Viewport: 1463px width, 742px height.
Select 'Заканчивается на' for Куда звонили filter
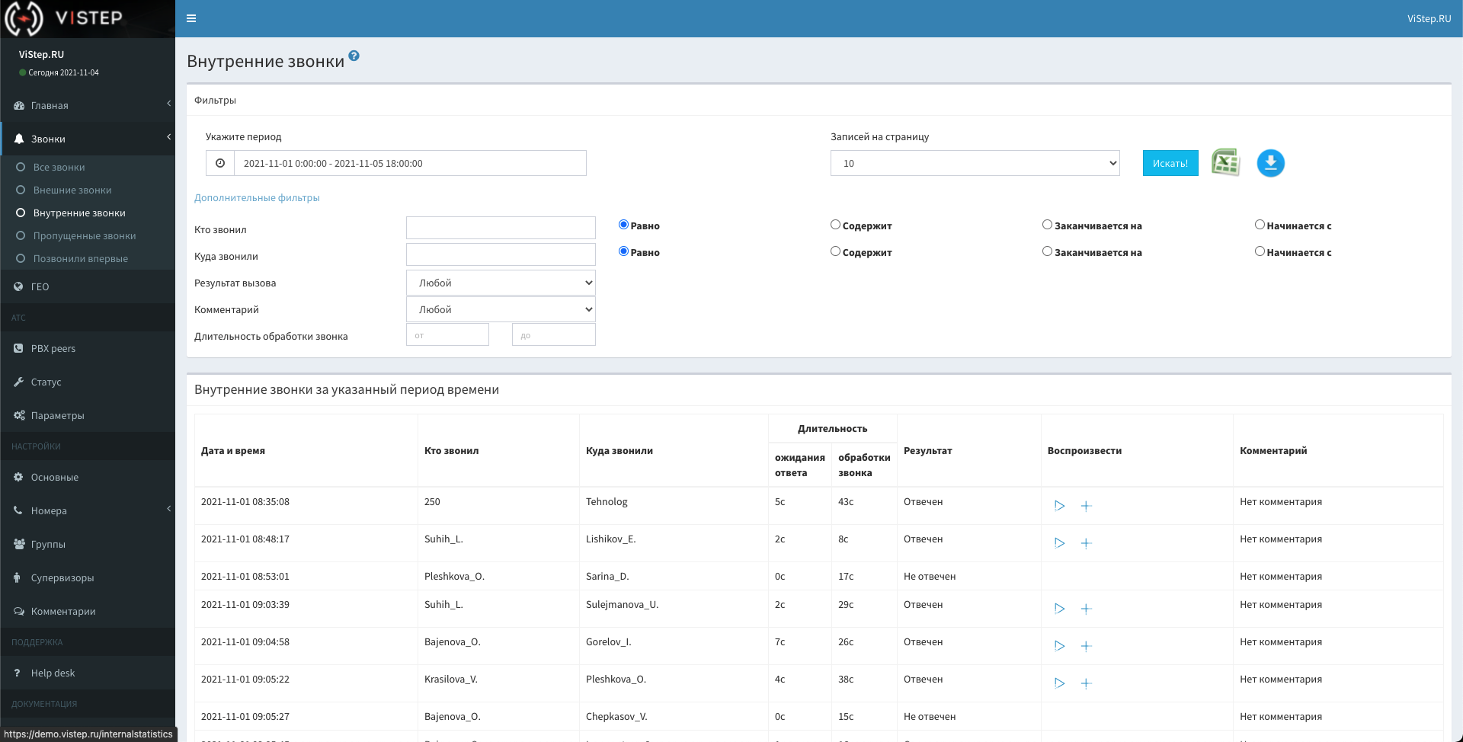[1047, 251]
